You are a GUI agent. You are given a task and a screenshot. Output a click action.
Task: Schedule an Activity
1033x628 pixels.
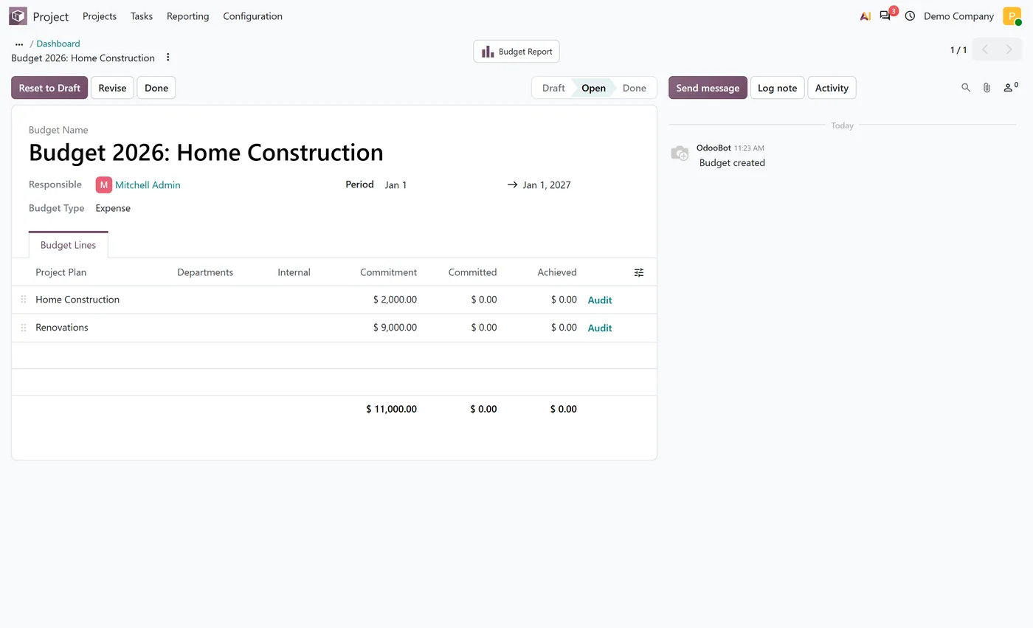pos(832,88)
